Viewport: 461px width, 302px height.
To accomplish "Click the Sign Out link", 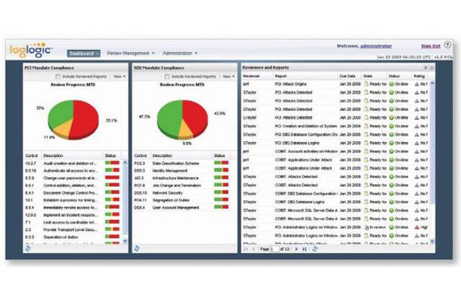I will 431,46.
